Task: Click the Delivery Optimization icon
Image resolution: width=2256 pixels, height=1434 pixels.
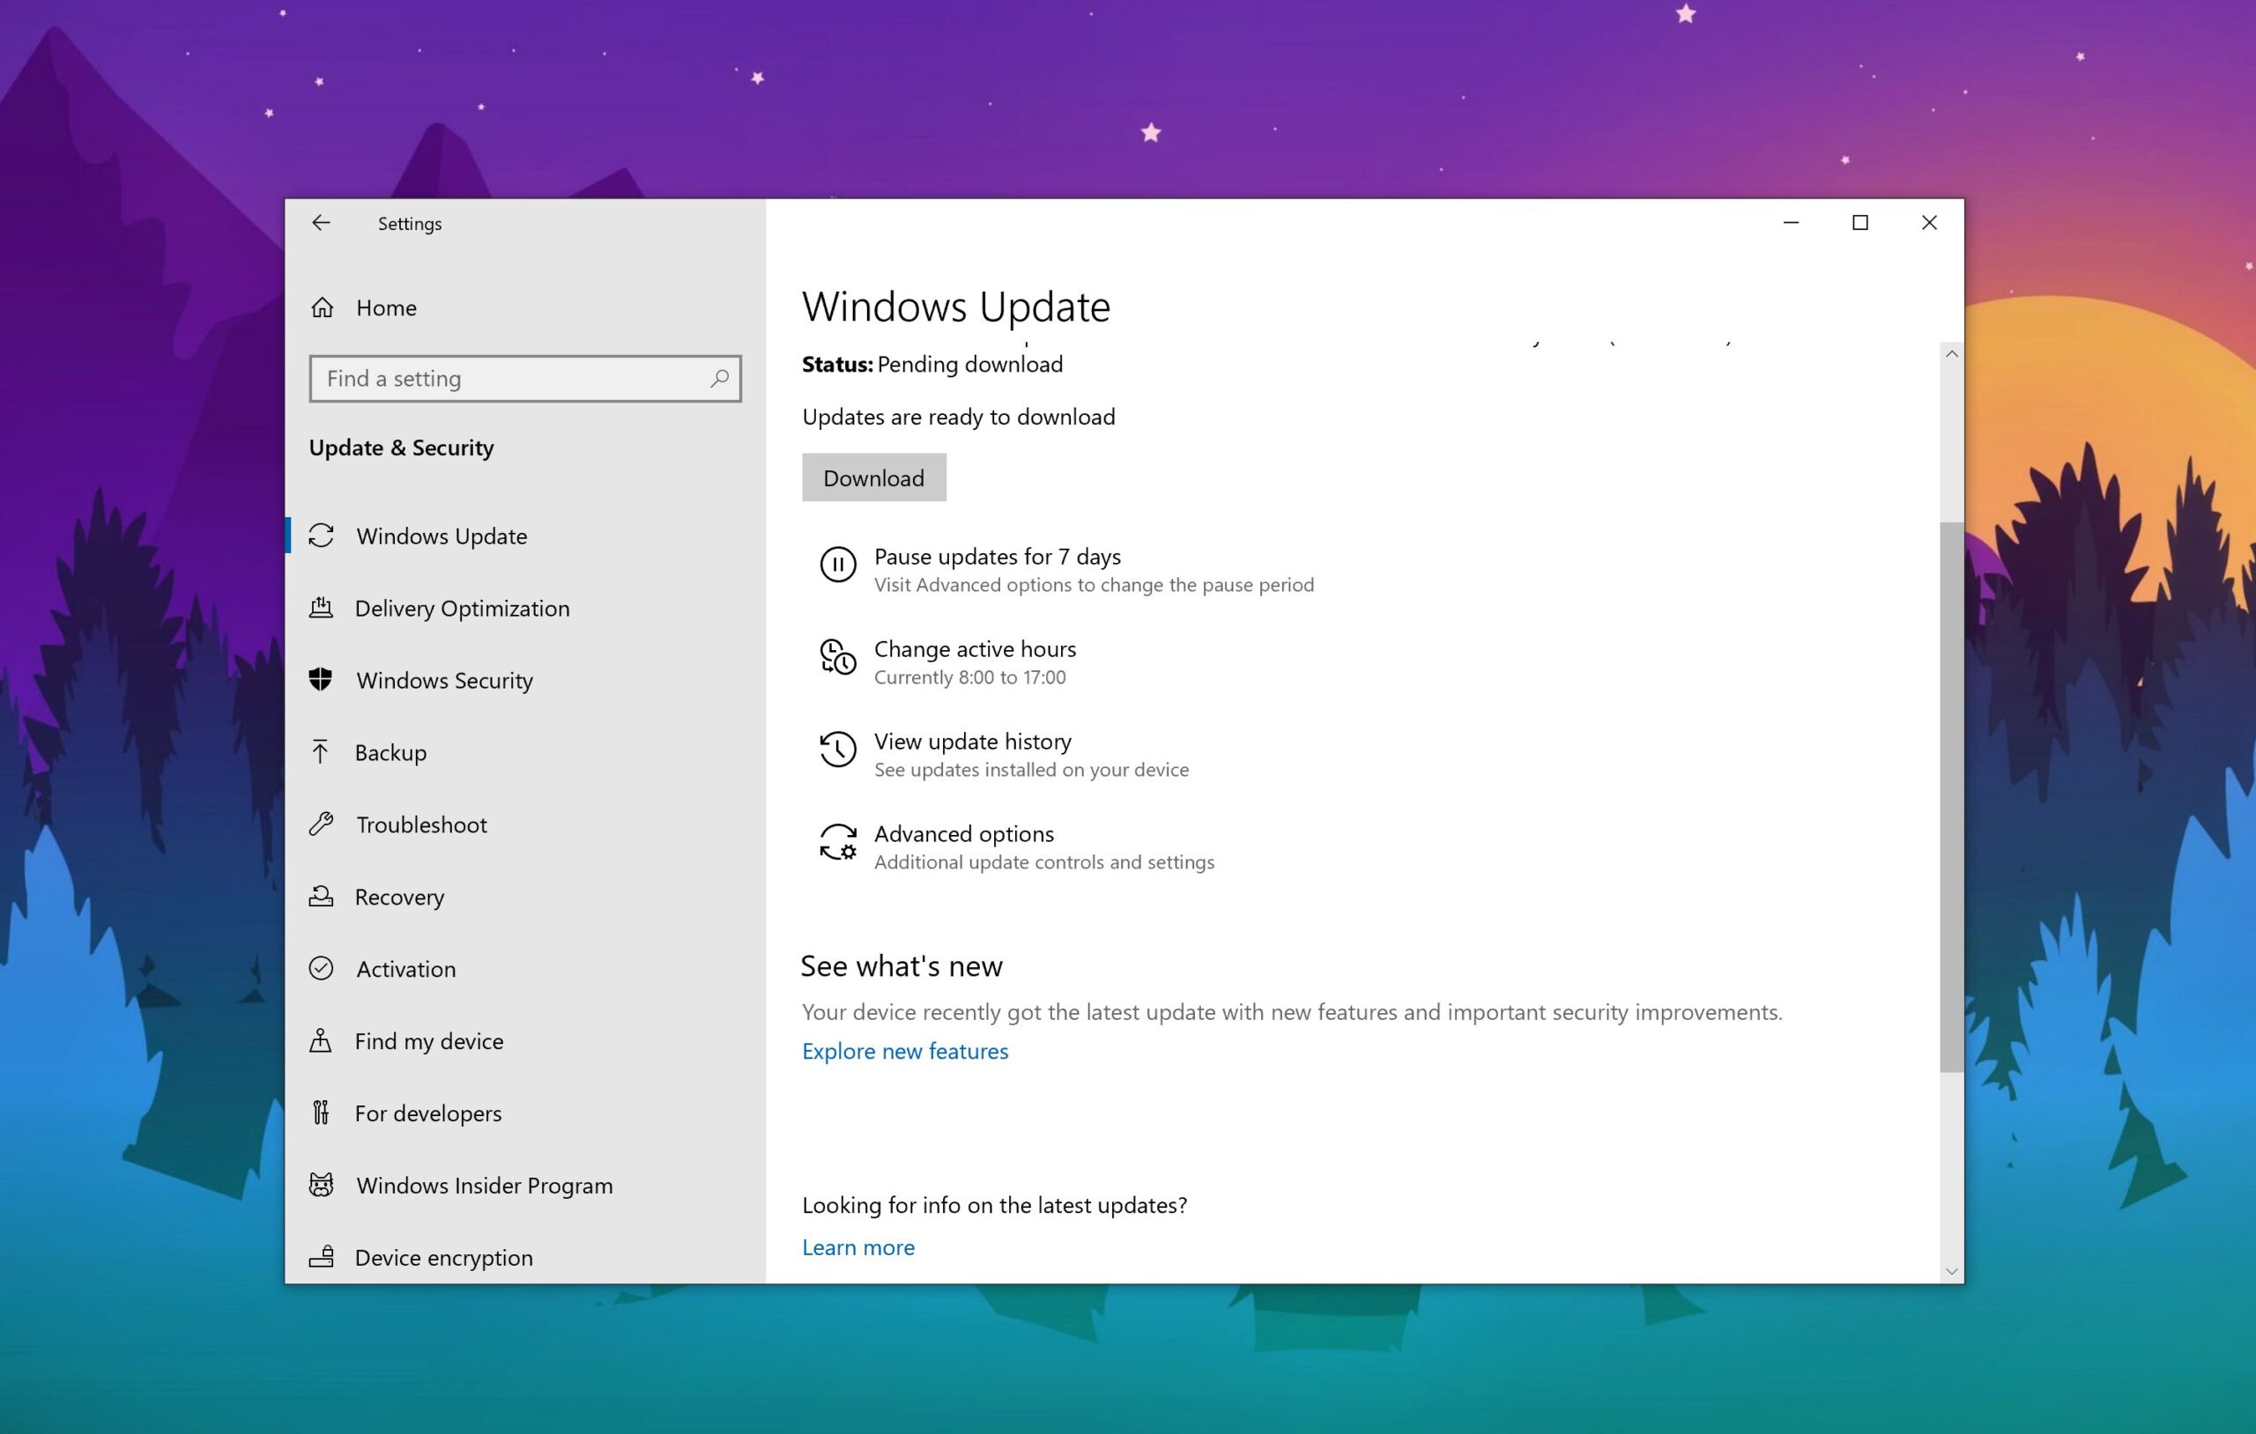Action: pos(321,608)
